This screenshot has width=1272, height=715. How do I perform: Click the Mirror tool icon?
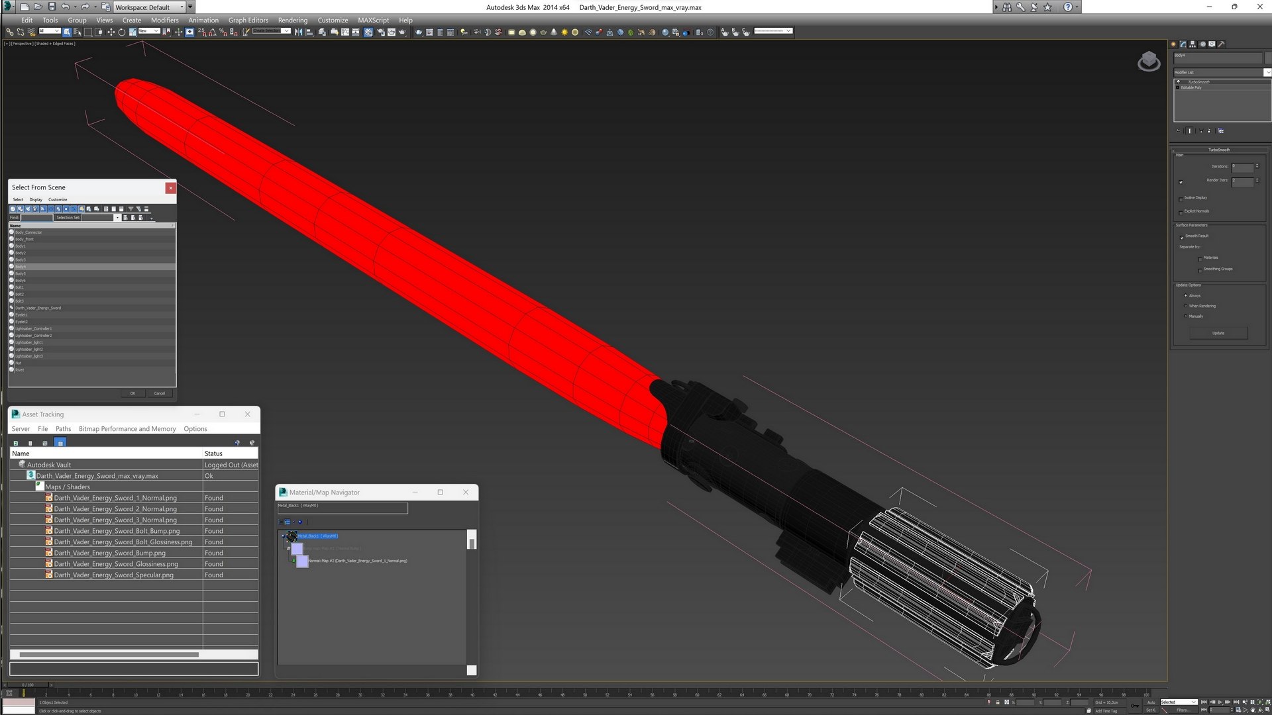click(298, 32)
